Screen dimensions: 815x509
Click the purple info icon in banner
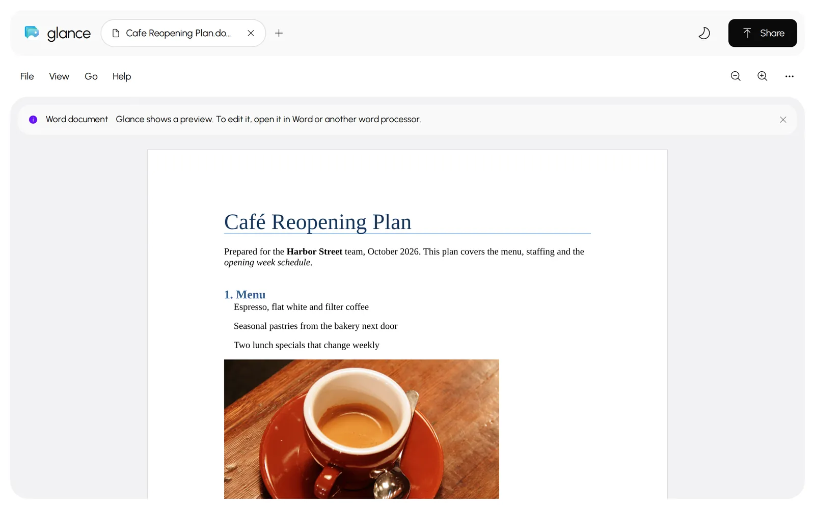[33, 120]
